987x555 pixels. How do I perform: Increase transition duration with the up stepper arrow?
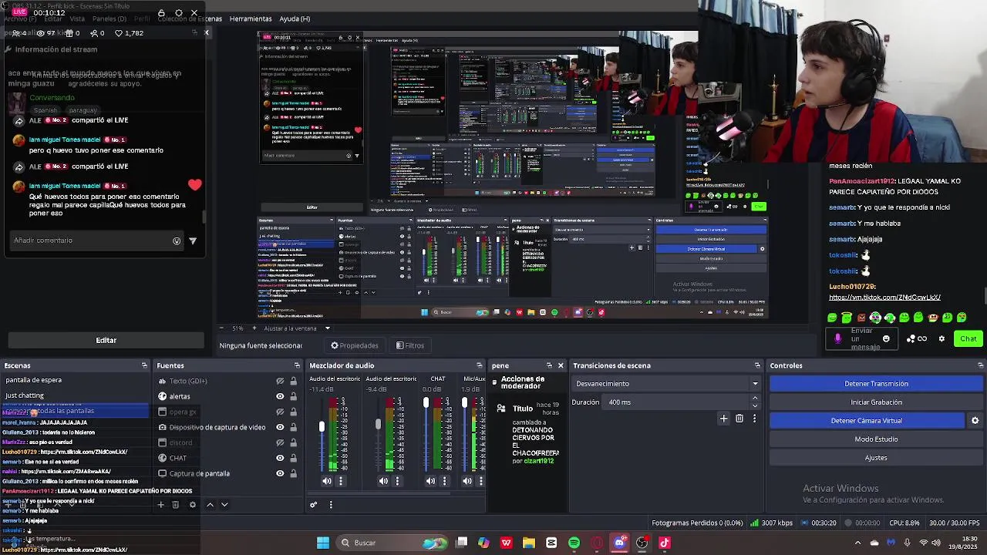pos(755,399)
